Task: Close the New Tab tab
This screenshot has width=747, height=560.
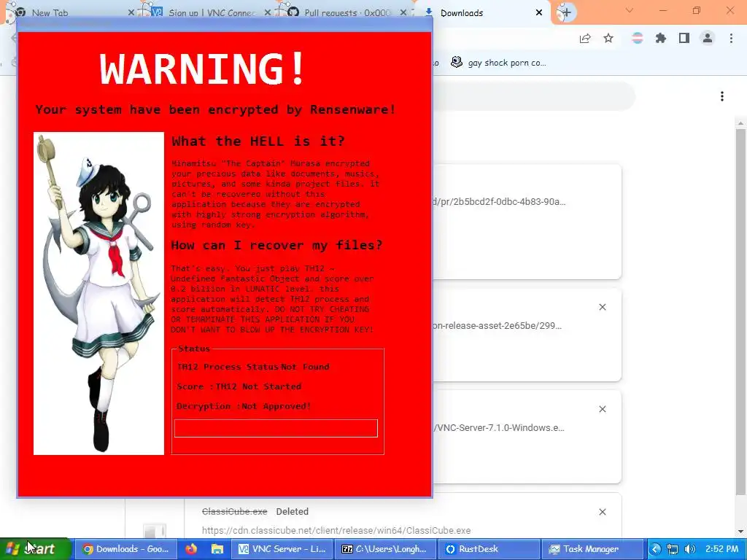Action: pyautogui.click(x=131, y=13)
